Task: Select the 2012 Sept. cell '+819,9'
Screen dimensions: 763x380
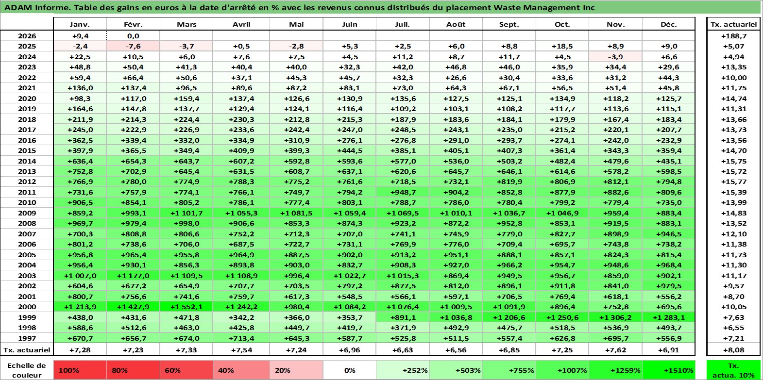Action: click(x=509, y=182)
